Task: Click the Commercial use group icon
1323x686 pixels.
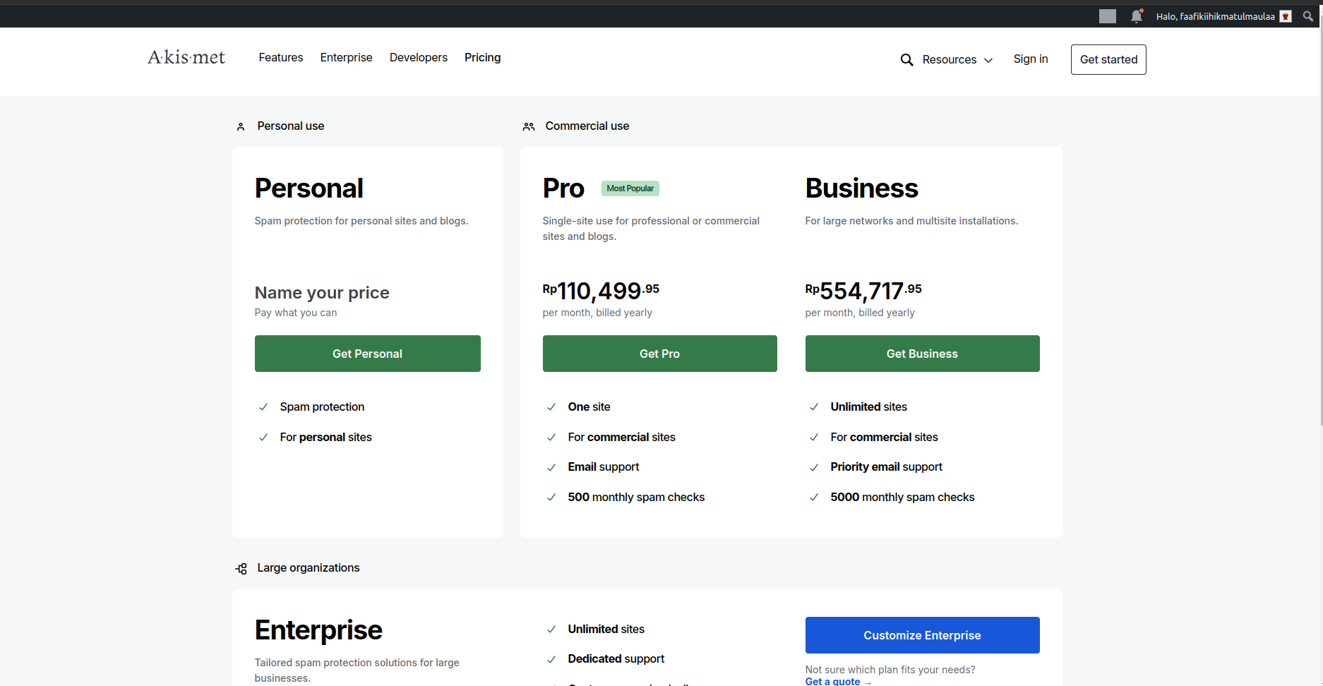Action: 529,126
